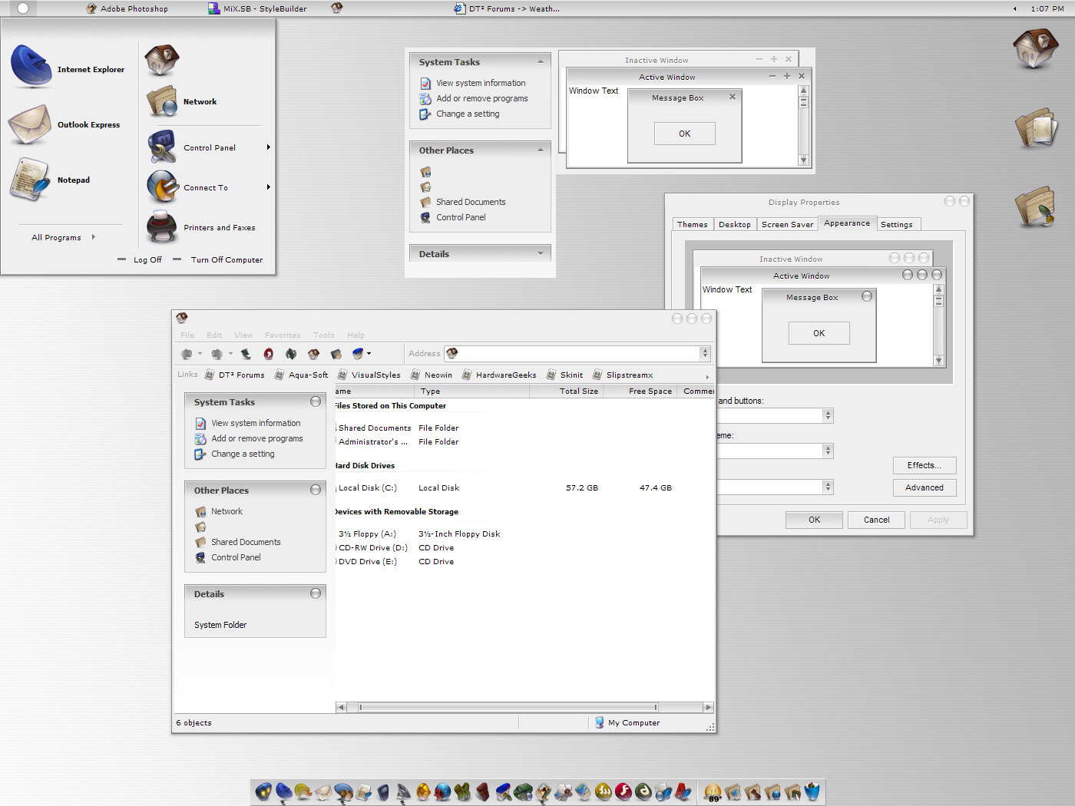The image size is (1075, 806).
Task: Open the Views dropdown arrow in toolbar
Action: (x=369, y=354)
